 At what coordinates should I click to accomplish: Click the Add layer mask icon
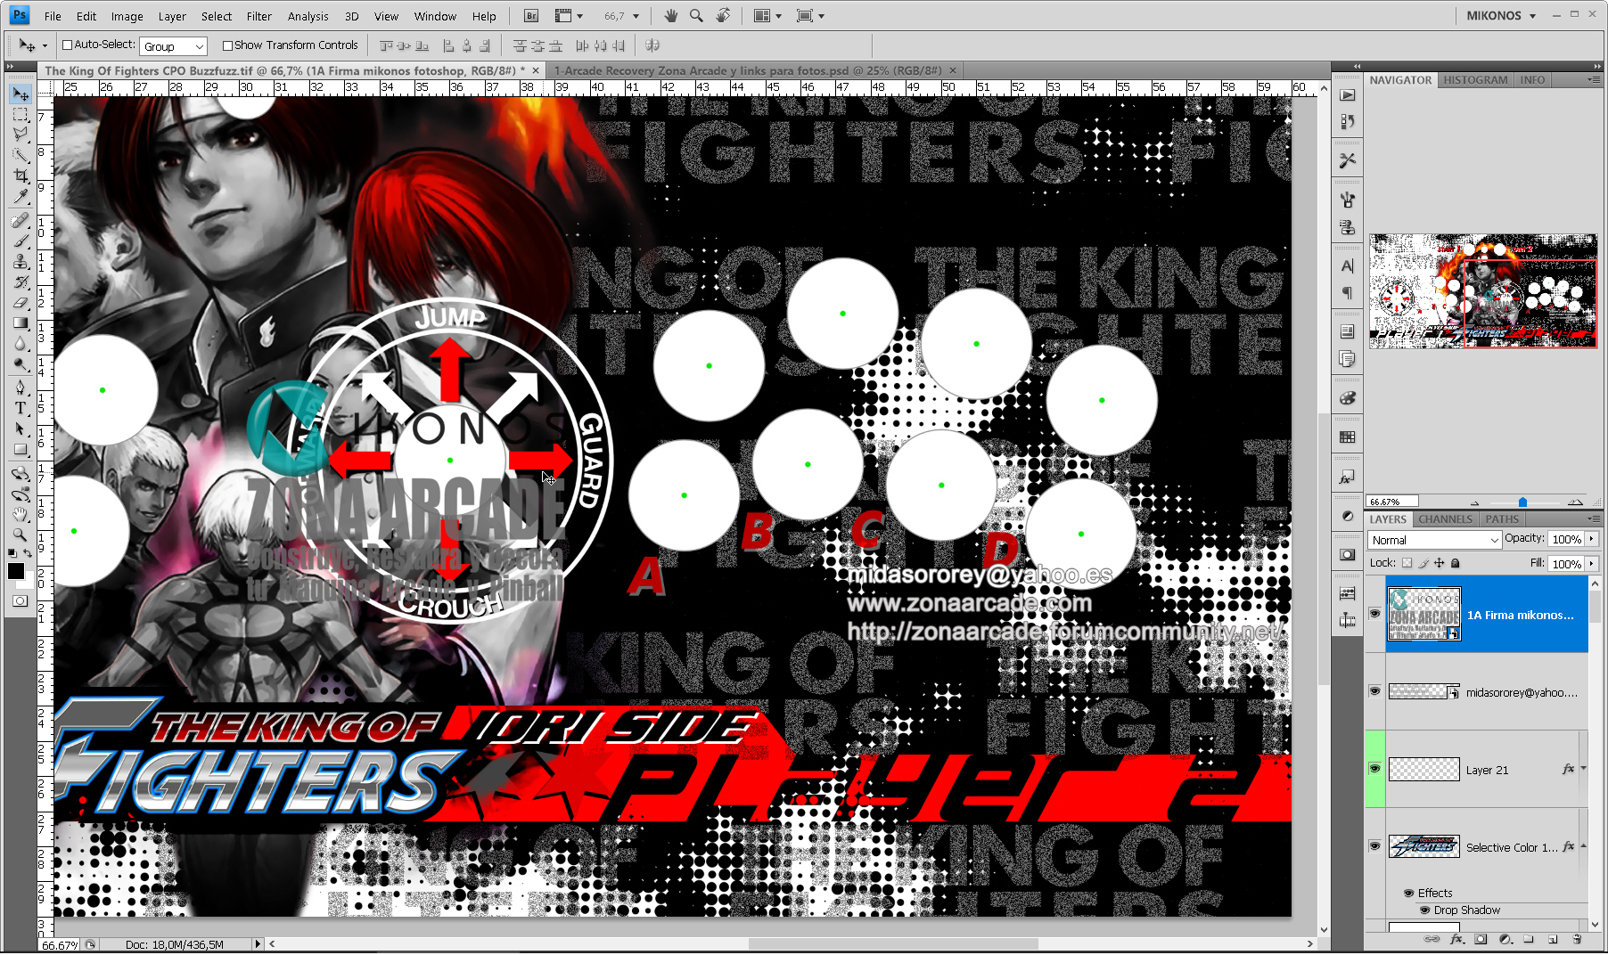[x=1481, y=939]
